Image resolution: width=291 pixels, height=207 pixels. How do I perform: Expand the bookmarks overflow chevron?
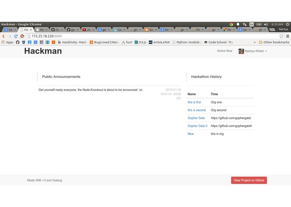[x=255, y=42]
